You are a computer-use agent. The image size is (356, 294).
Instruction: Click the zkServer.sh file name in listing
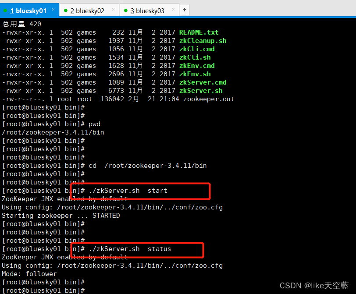[x=201, y=91]
